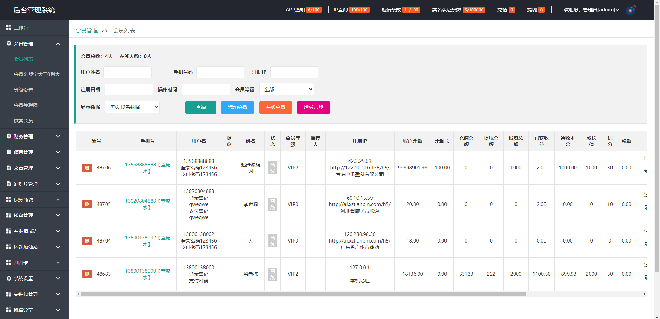Toggle the 离线 status badge for member 48683
The image size is (660, 319).
tap(272, 274)
